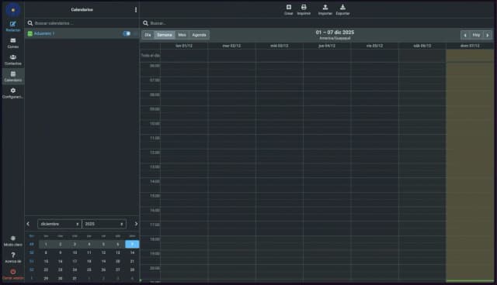The image size is (497, 285).
Task: Click the Hoy today button
Action: pyautogui.click(x=476, y=35)
